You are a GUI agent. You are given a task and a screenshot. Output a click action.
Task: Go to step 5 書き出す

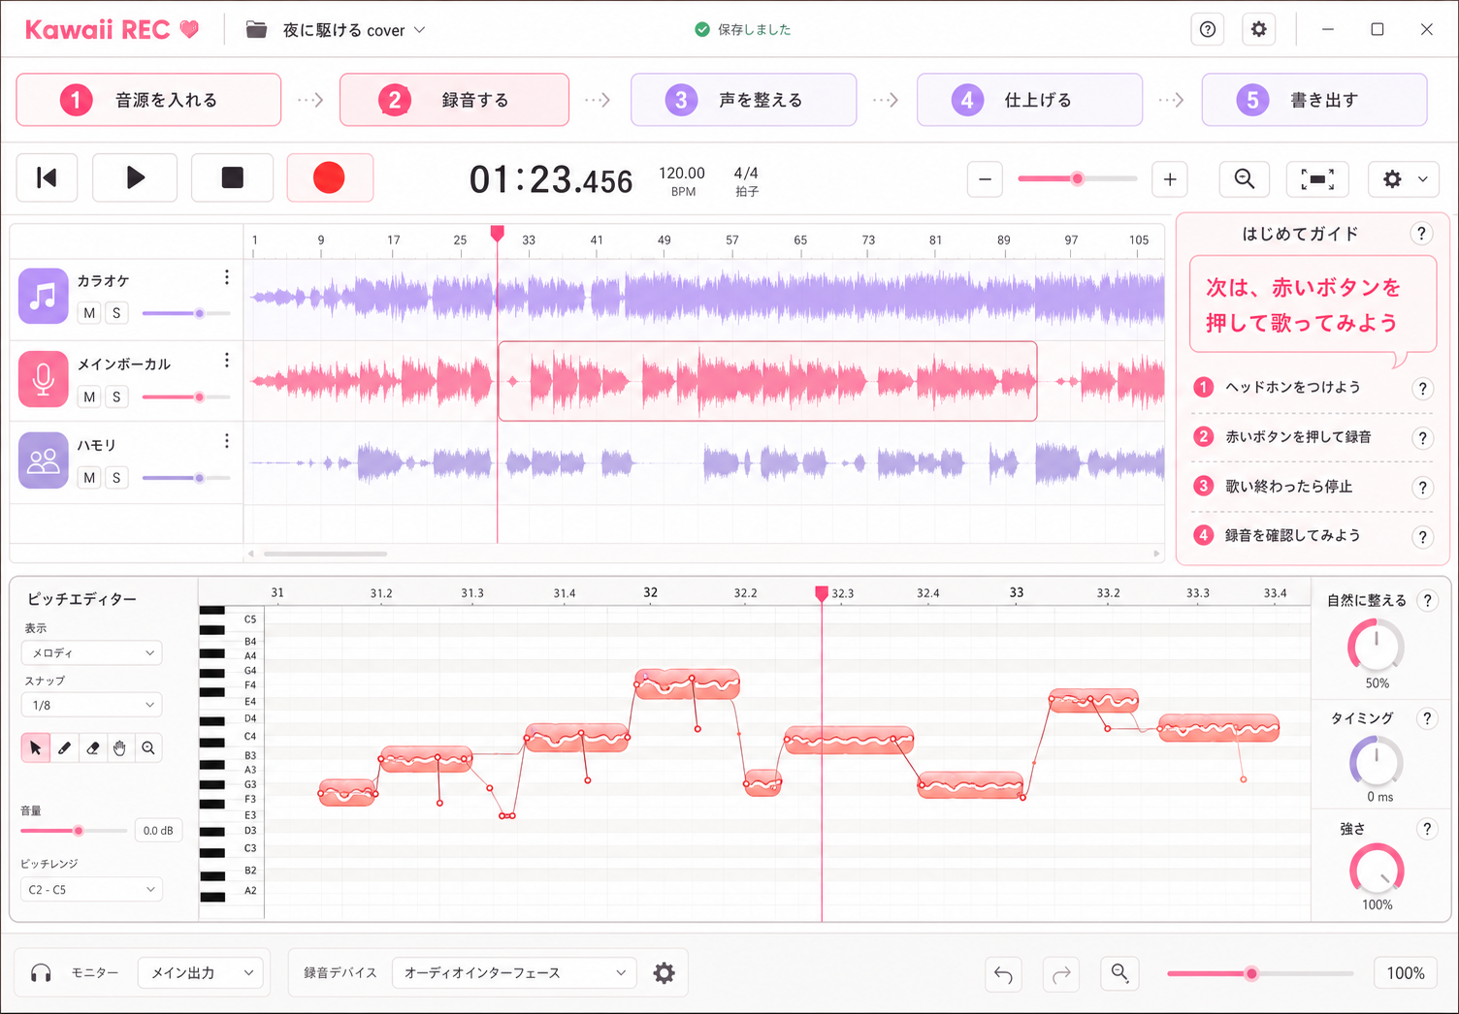coord(1314,100)
